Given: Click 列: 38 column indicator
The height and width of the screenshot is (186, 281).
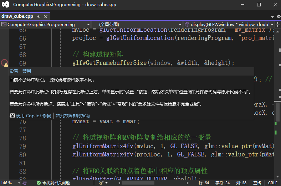Looking at the screenshot, I should click(x=241, y=183).
